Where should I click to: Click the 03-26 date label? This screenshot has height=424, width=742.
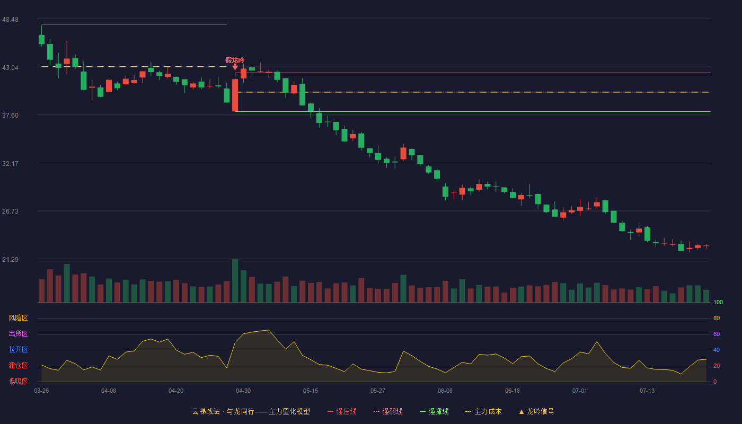point(41,391)
